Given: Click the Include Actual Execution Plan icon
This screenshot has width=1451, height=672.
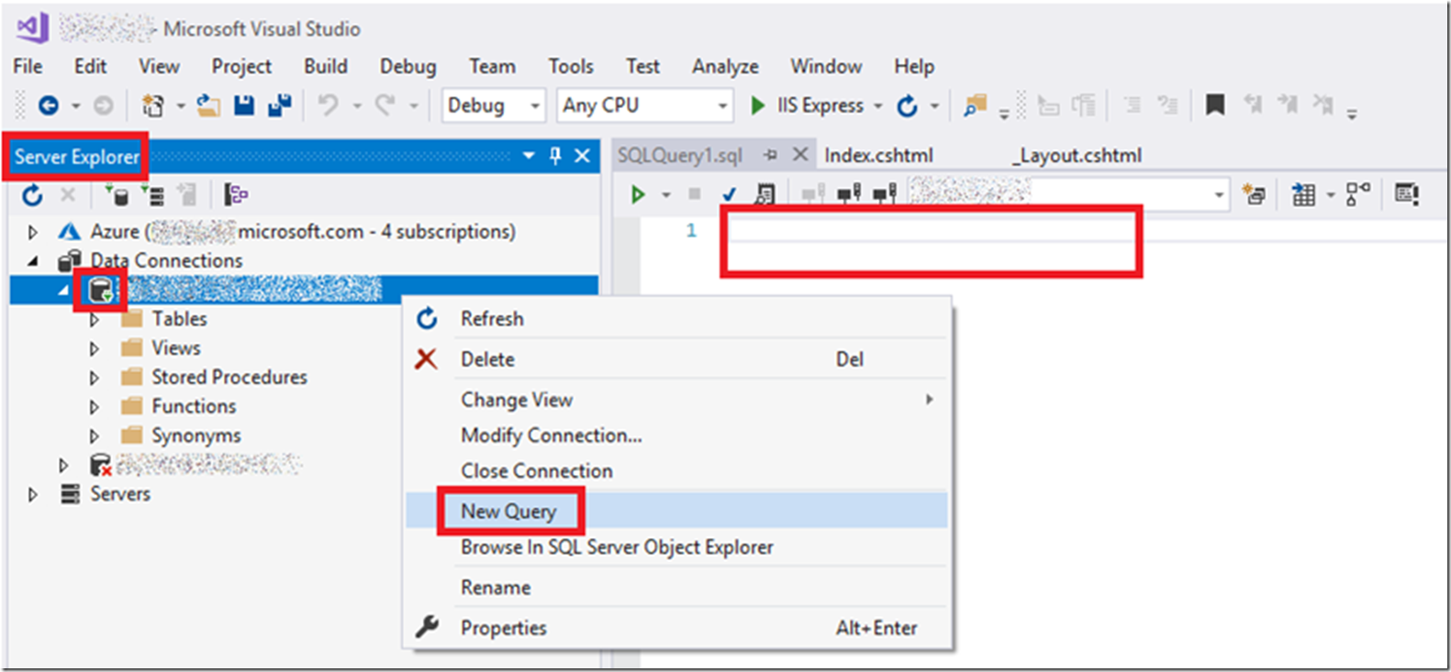Looking at the screenshot, I should pos(1357,194).
